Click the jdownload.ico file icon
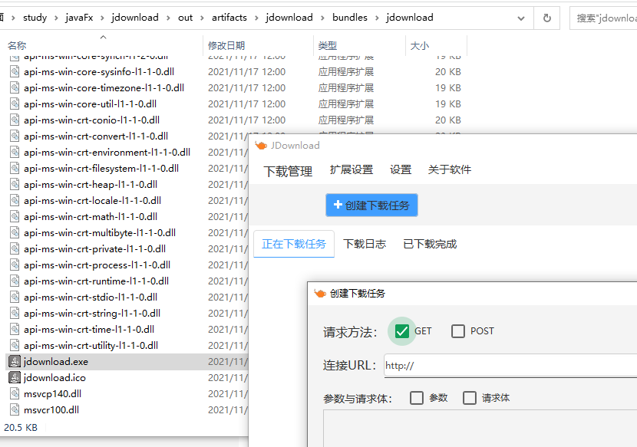Screen dimensions: 637x447 point(15,377)
